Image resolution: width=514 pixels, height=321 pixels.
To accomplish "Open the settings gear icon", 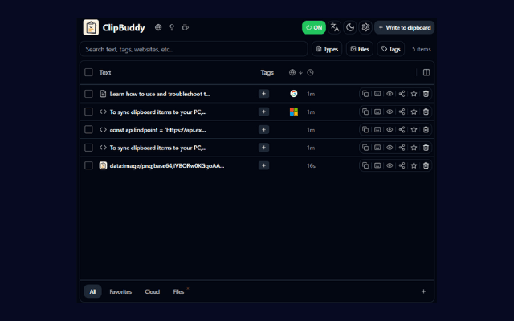I will point(365,27).
